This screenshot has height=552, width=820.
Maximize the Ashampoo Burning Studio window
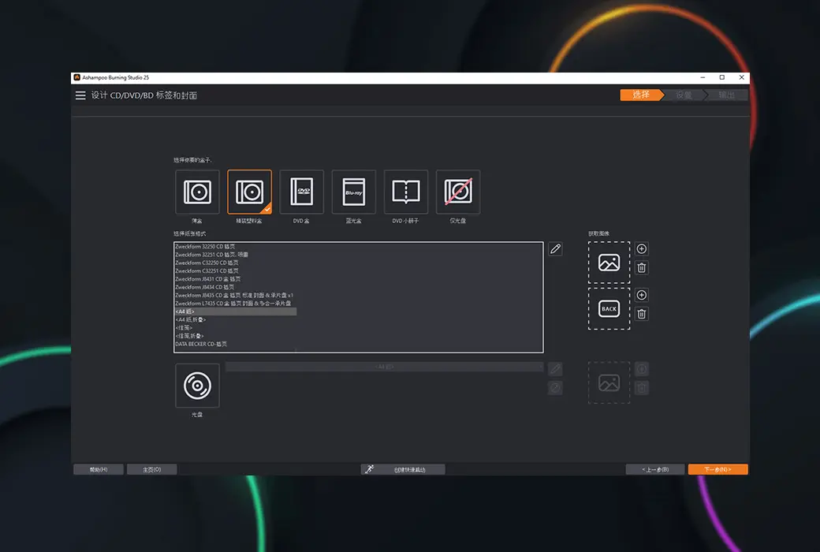pyautogui.click(x=722, y=77)
